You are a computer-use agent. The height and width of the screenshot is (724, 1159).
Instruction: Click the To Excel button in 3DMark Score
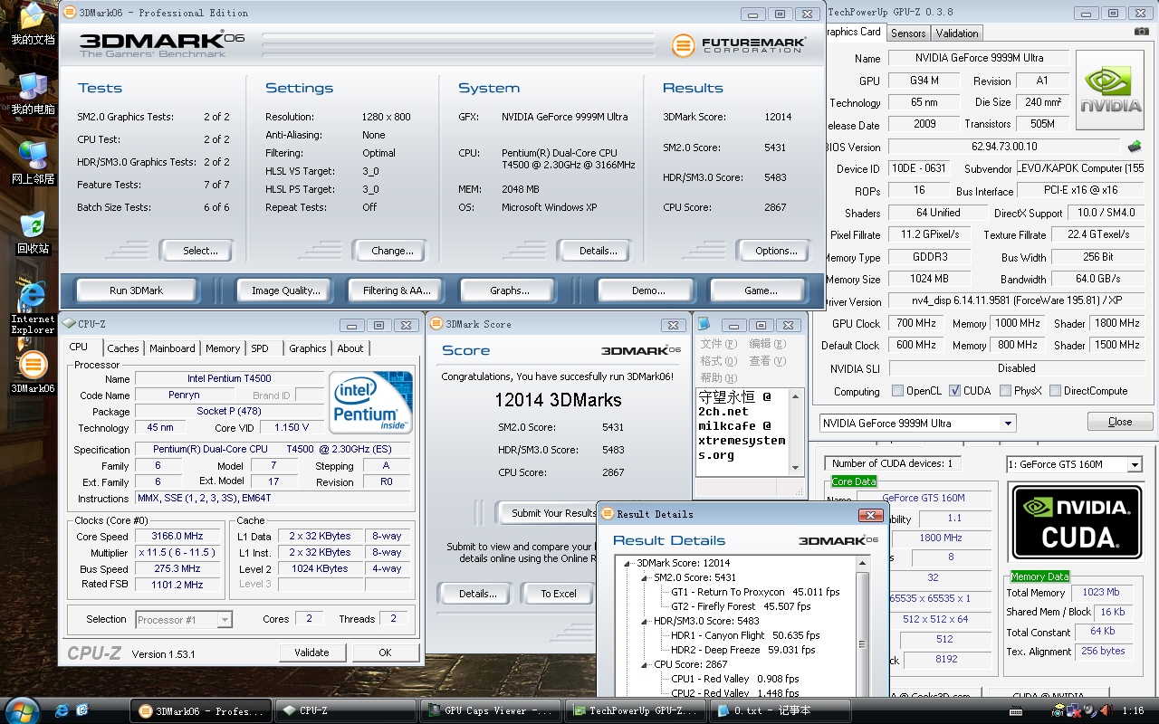558,594
